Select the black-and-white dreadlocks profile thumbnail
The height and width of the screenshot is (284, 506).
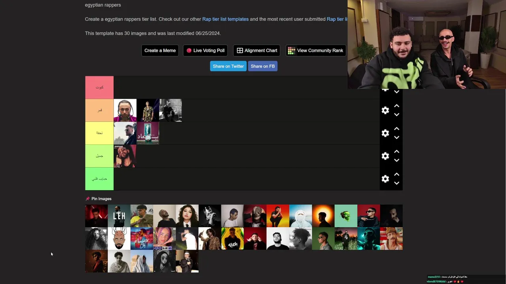300,239
